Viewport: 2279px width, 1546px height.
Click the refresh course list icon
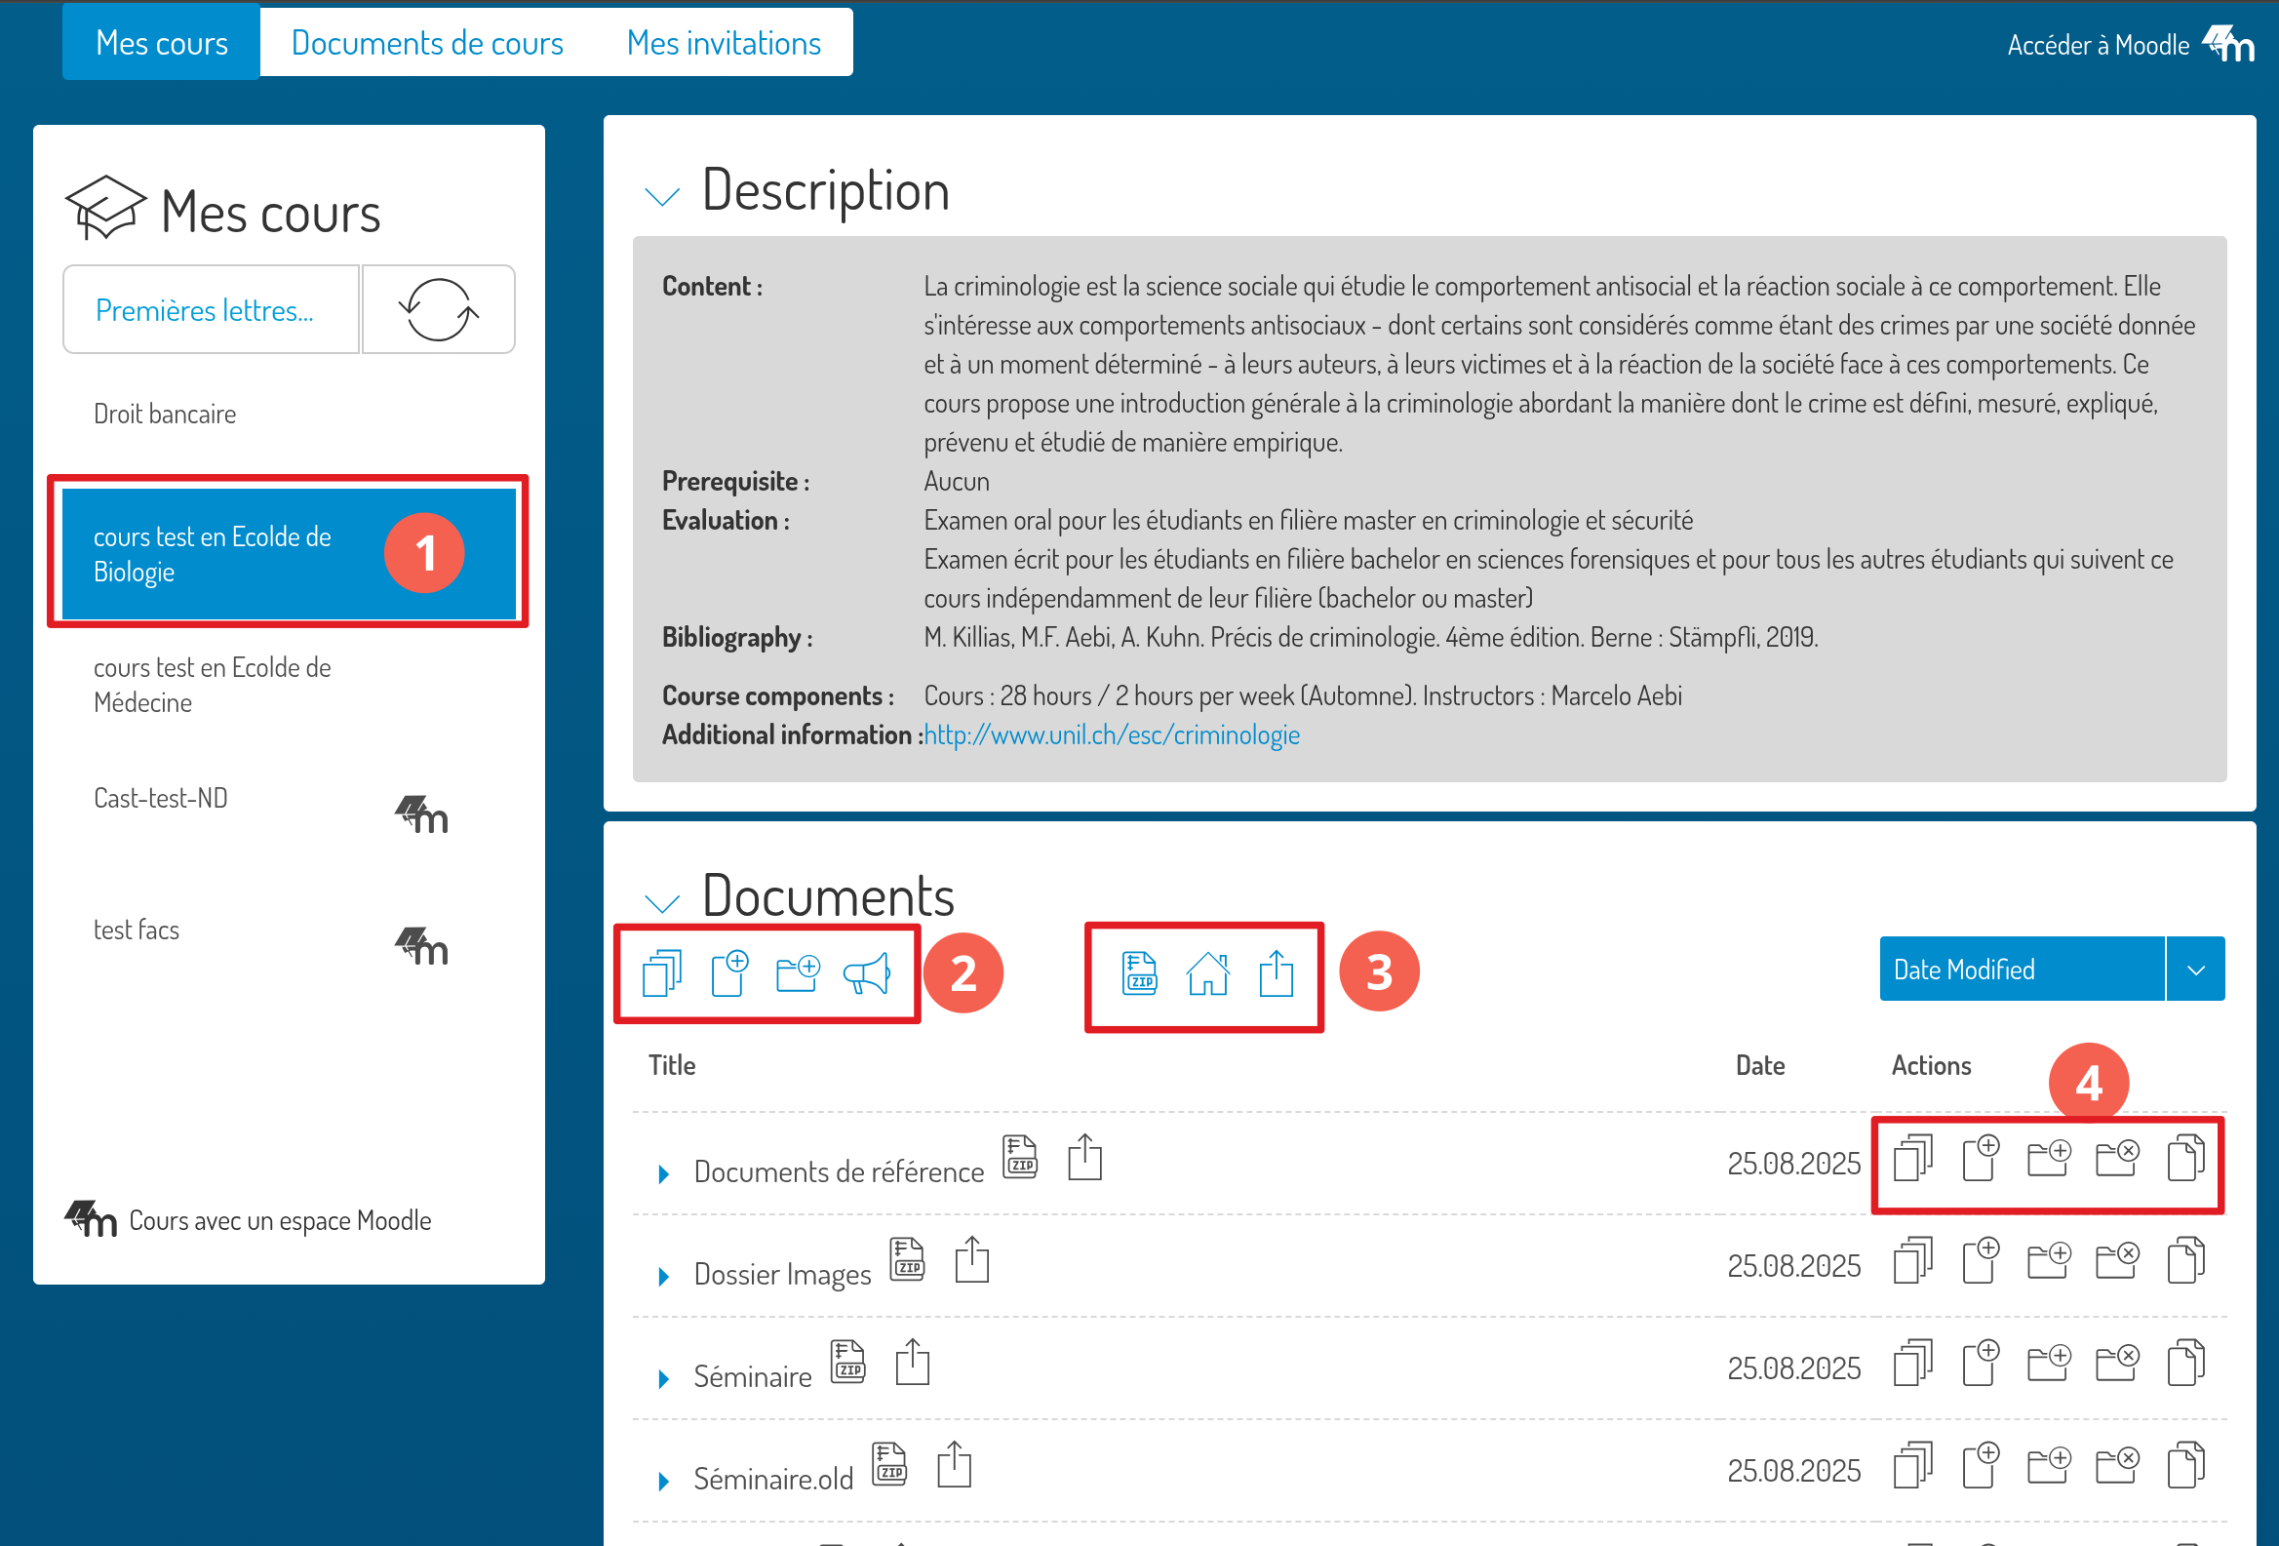click(x=439, y=310)
